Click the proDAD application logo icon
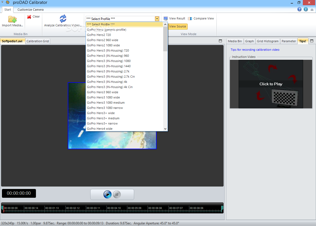 [x=8, y=2]
